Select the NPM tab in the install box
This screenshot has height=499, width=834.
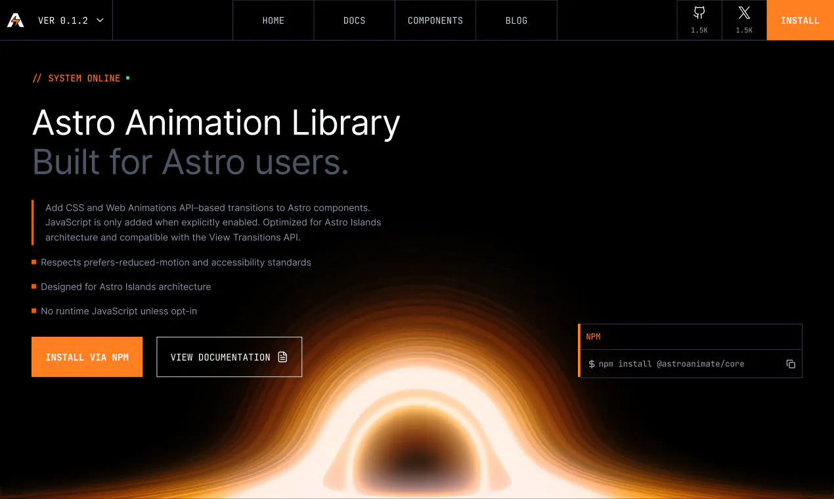coord(593,337)
